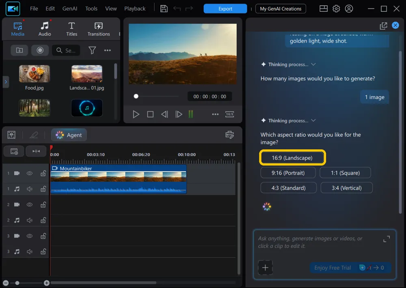Toggle the green preview quality bars indicator
The width and height of the screenshot is (406, 288).
point(191,114)
